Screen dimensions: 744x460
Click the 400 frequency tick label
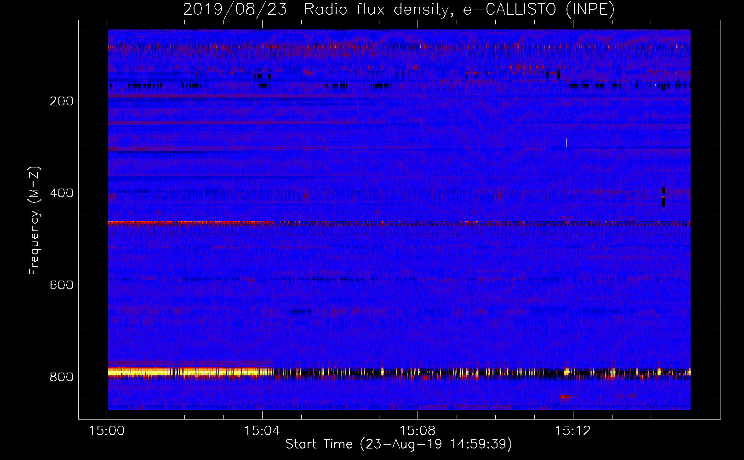(x=62, y=193)
